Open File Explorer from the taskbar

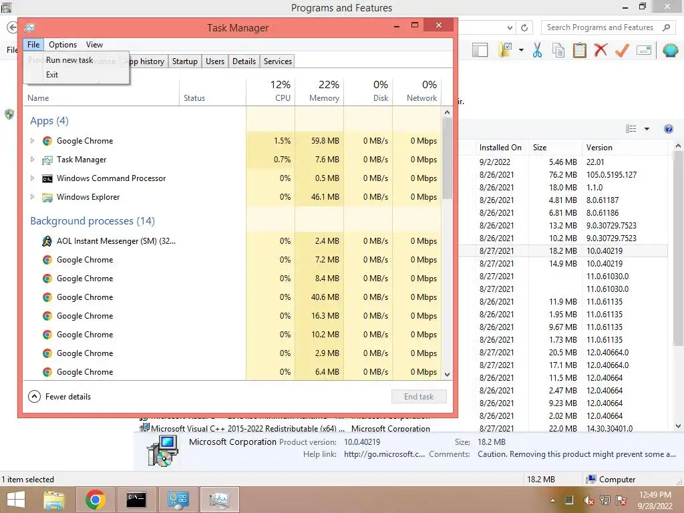click(54, 500)
